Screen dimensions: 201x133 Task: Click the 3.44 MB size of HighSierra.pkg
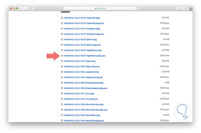point(165,50)
